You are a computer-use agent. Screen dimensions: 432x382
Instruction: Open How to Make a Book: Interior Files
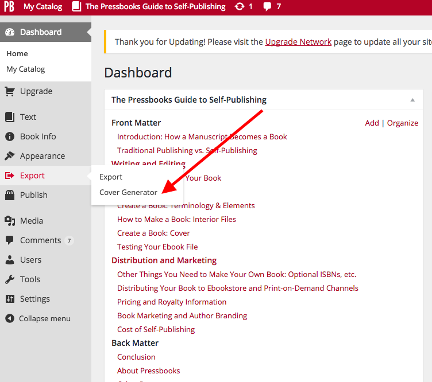click(x=176, y=219)
